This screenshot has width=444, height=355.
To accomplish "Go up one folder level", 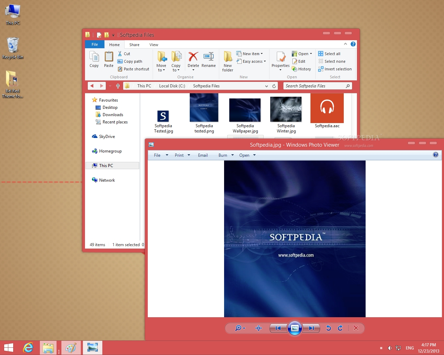I will click(x=118, y=86).
